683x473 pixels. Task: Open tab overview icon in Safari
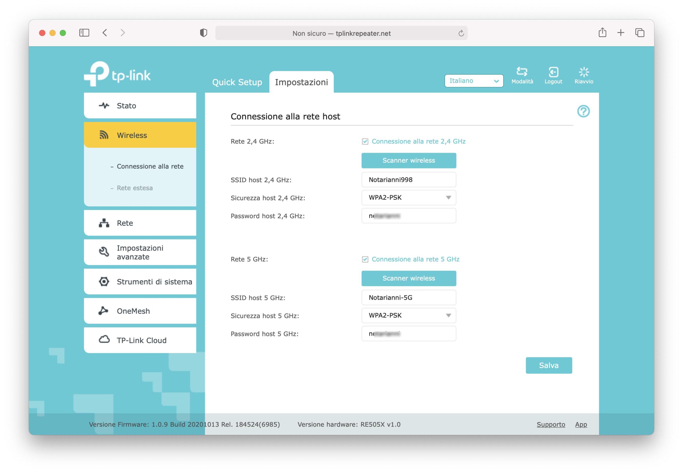[640, 33]
